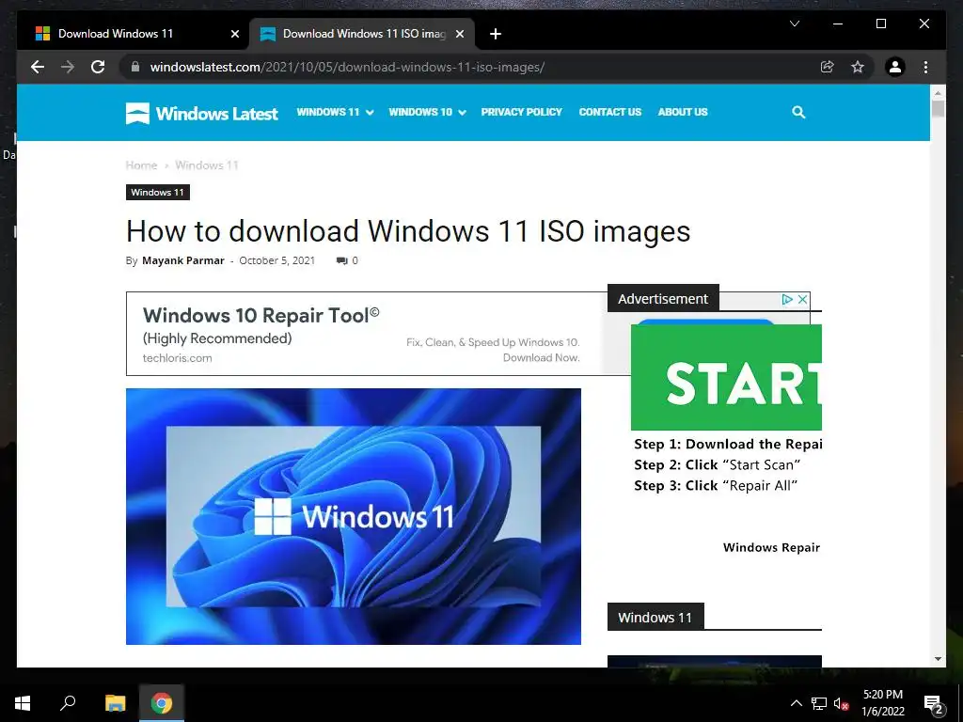Click the October 5, 2021 publish date
The image size is (963, 722).
(x=277, y=260)
